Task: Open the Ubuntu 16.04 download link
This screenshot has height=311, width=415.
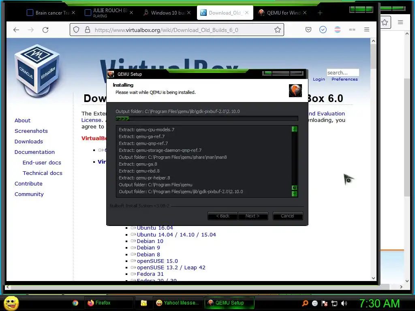Action: tap(155, 228)
